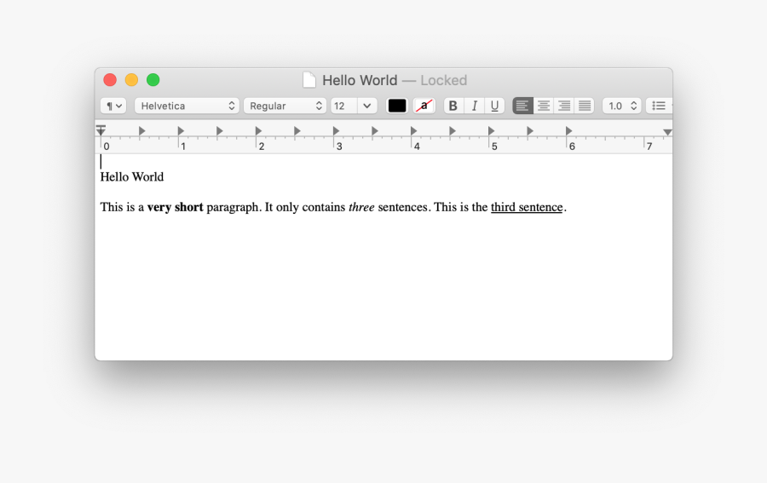767x483 pixels.
Task: Align text right
Action: (563, 106)
